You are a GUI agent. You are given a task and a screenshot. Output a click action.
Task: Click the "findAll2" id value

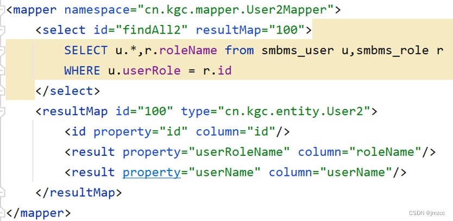[x=152, y=30]
